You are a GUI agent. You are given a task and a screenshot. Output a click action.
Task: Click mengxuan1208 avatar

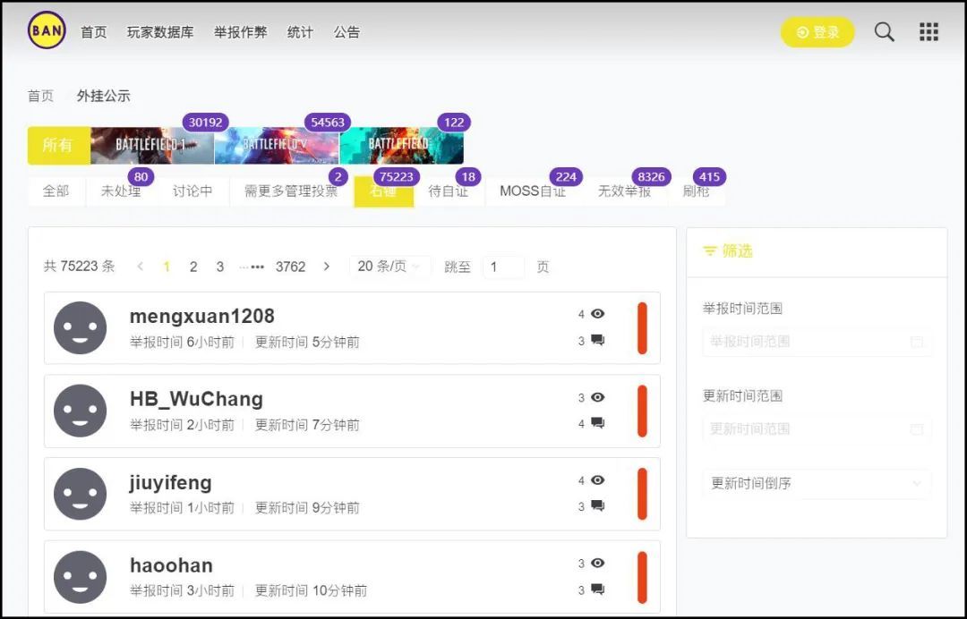81,327
